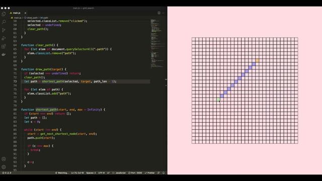This screenshot has height=181, width=322.
Task: Click the clear_path function name on line 64
Action: coord(44,45)
